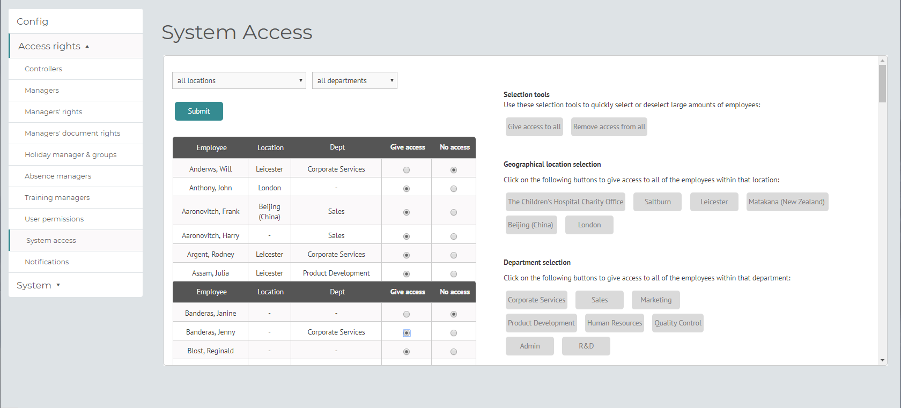Click the scrollbar up arrow
Viewport: 901px width, 408px height.
click(882, 60)
